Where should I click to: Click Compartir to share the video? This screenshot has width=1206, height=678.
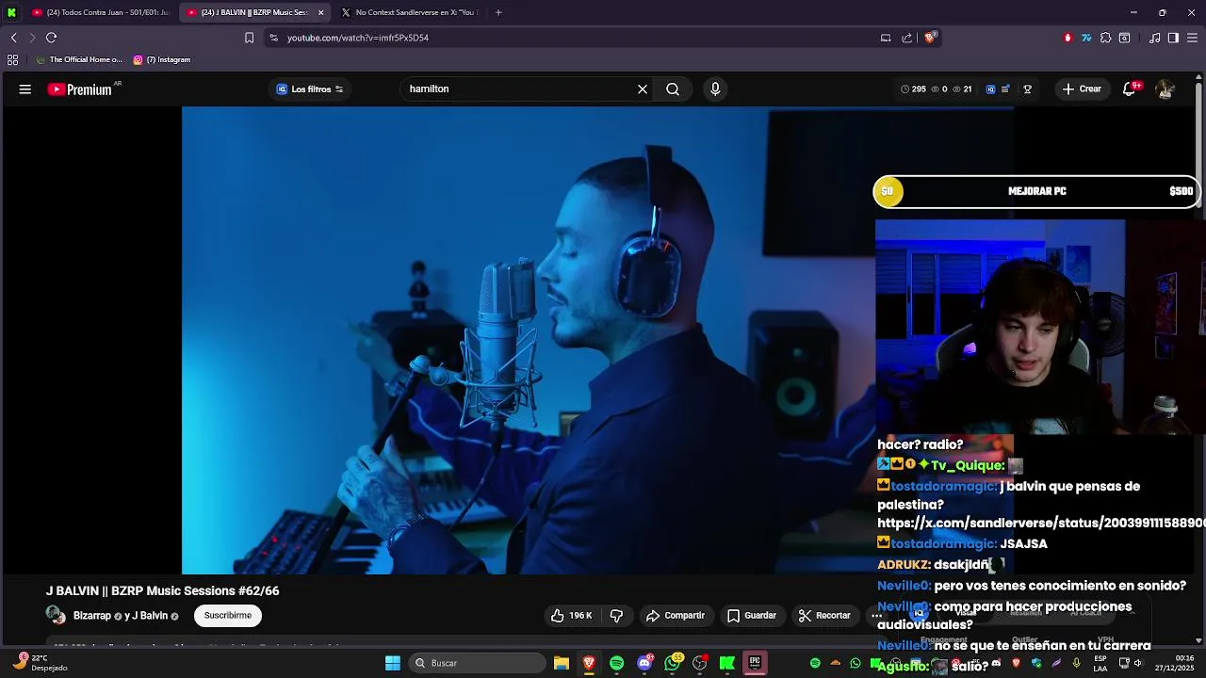pos(675,616)
